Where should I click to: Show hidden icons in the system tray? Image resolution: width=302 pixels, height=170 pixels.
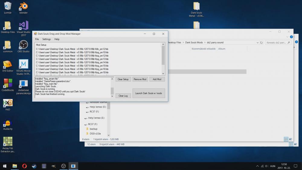tap(257, 166)
